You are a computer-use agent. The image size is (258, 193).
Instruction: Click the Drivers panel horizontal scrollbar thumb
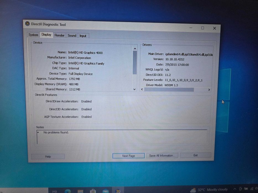click(169, 90)
